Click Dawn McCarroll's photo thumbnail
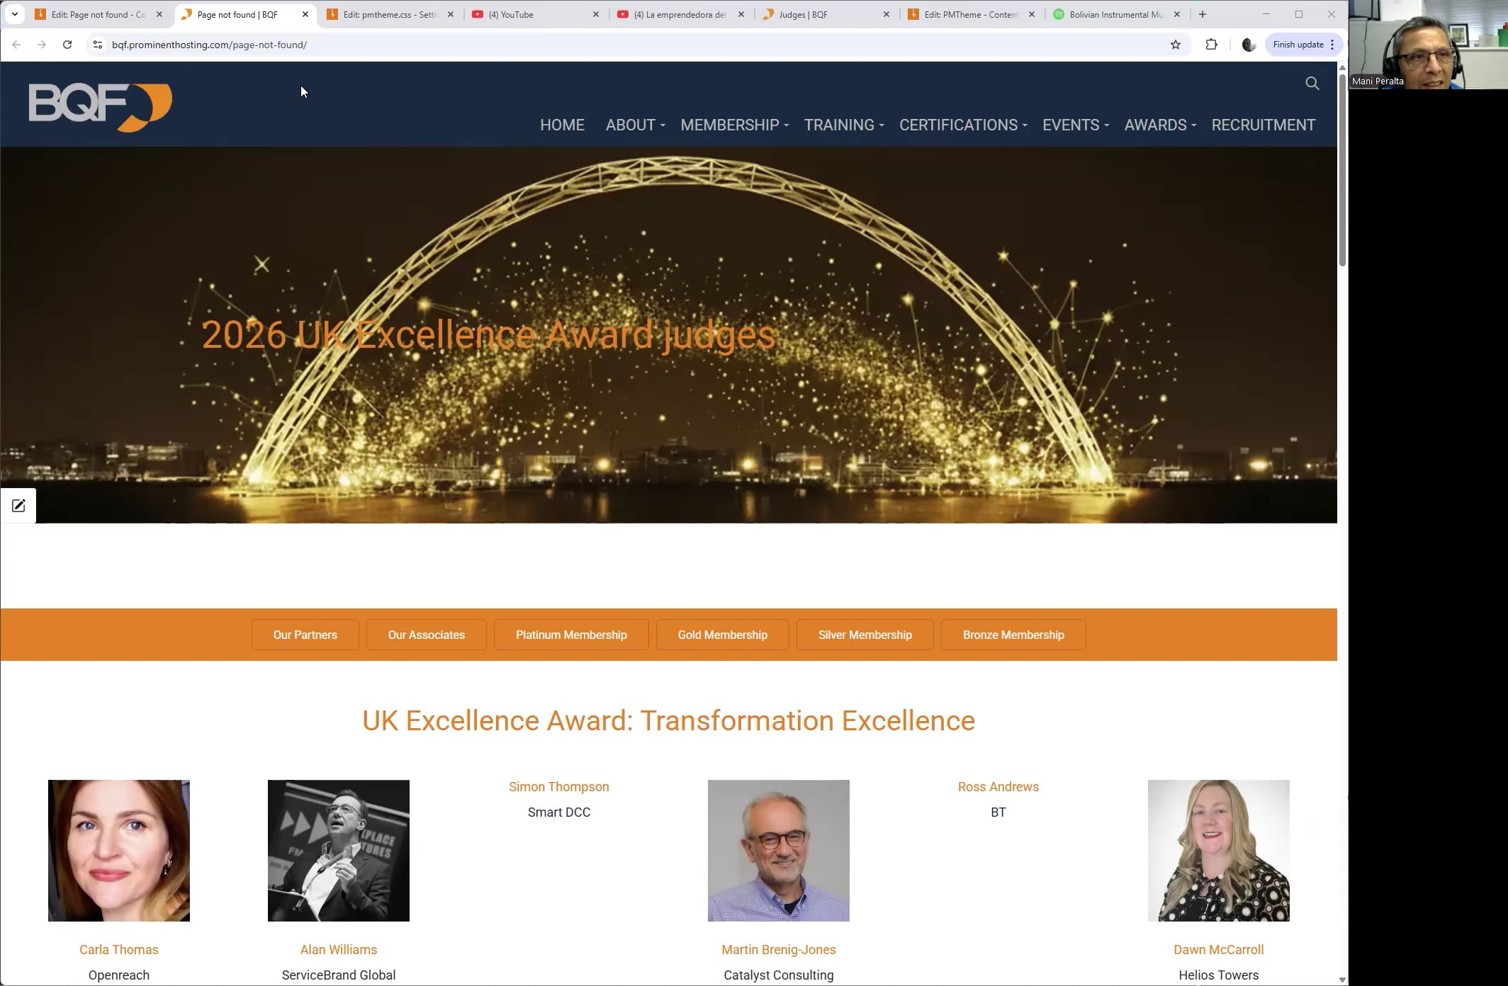The height and width of the screenshot is (986, 1508). click(x=1218, y=850)
